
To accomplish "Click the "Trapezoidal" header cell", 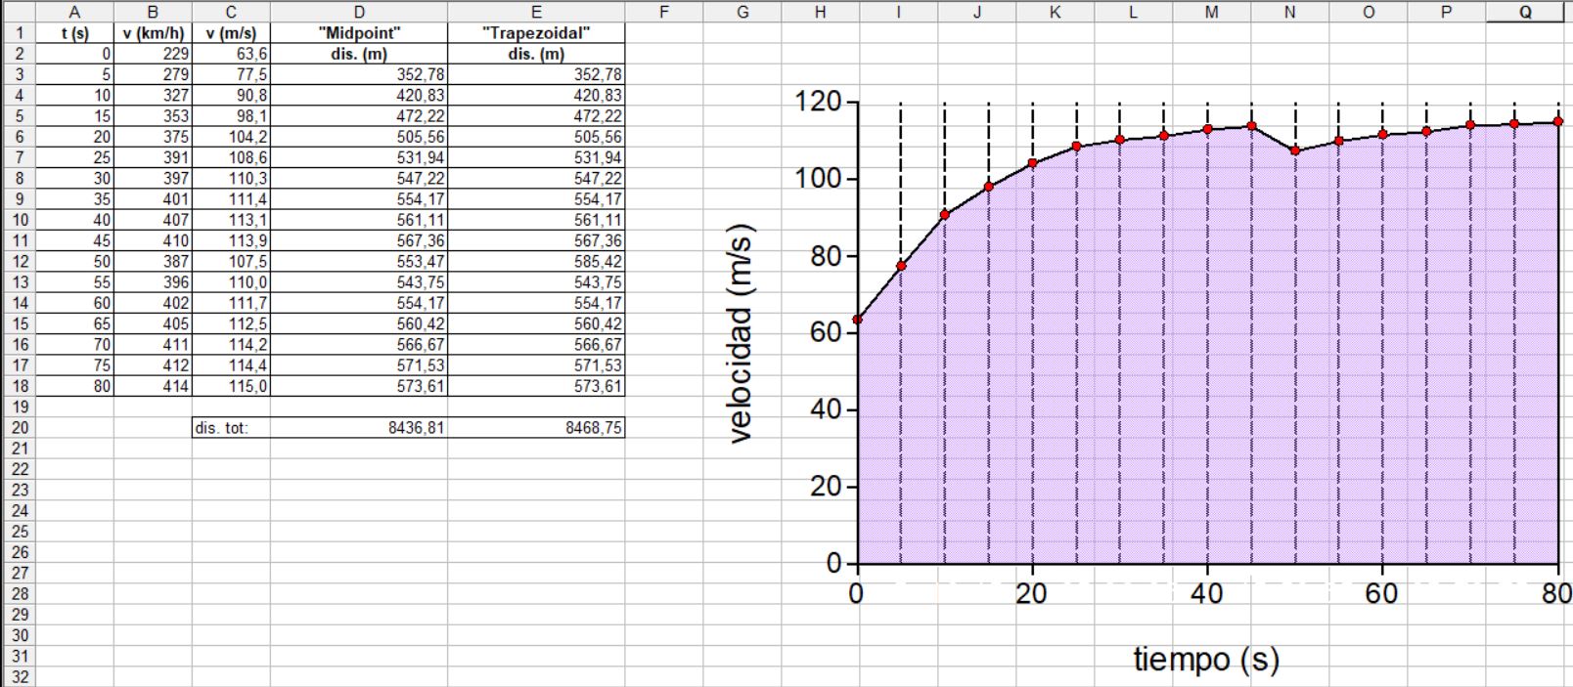I will pos(536,32).
